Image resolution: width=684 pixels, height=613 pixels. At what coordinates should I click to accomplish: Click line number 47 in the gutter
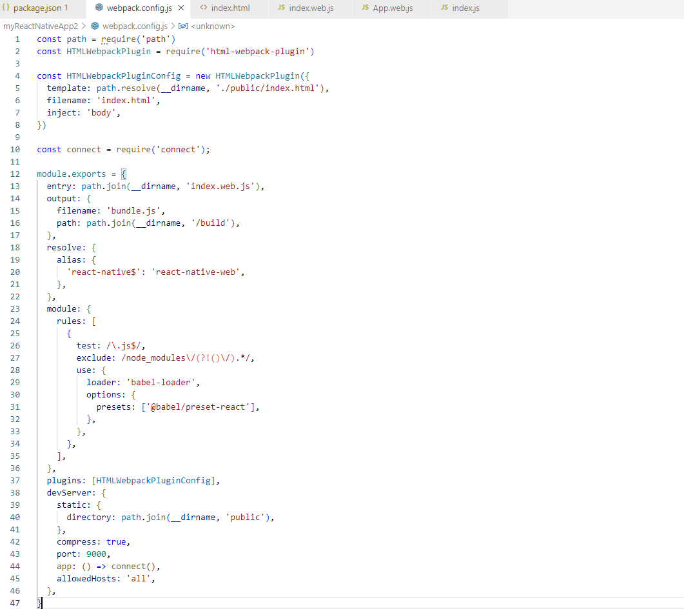pos(15,603)
